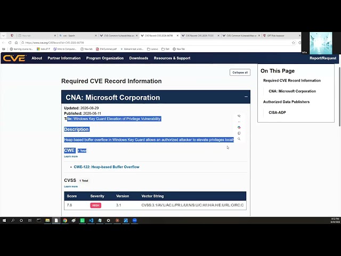Click Learn more under CVSS
The image size is (341, 256).
(x=71, y=187)
